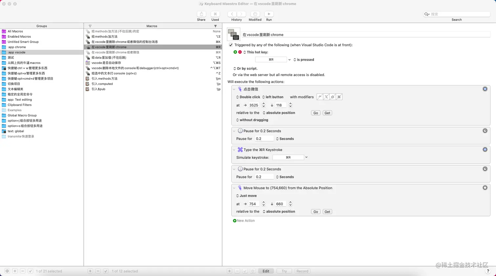Open the Used macros toolbar icon
The width and height of the screenshot is (496, 276).
click(215, 14)
